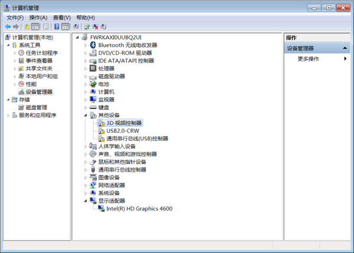
Task: Click the 网络适配器 icon
Action: pos(93,185)
